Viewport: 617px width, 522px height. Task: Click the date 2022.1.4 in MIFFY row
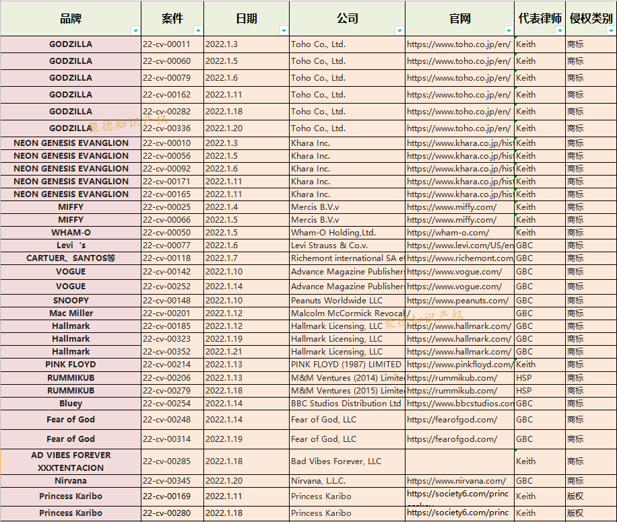pos(247,207)
